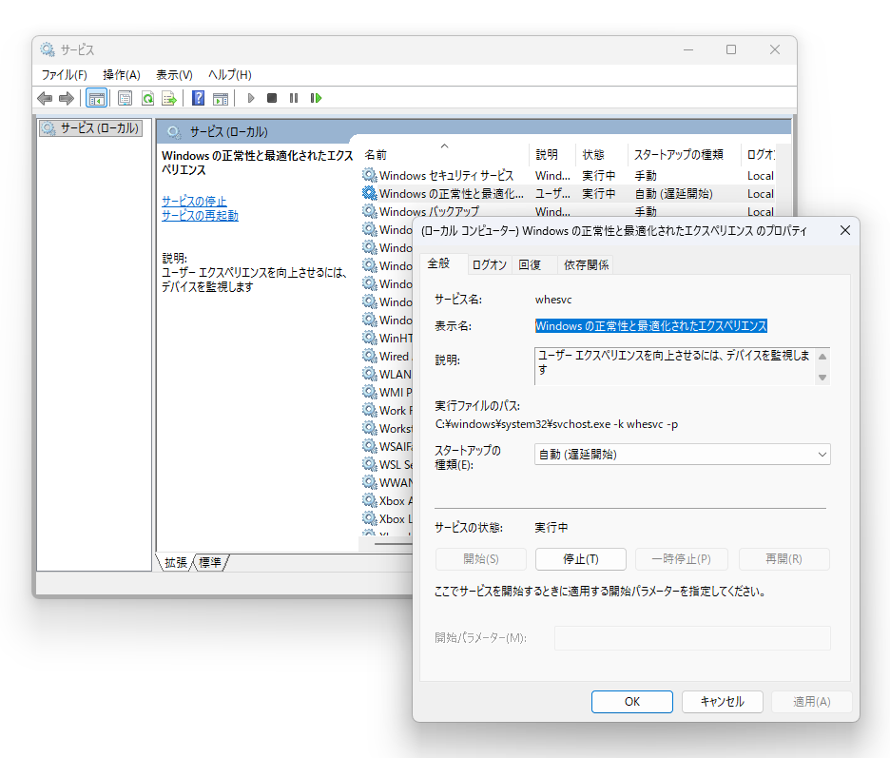Switch to the 標準 view tab
This screenshot has width=890, height=758.
210,563
